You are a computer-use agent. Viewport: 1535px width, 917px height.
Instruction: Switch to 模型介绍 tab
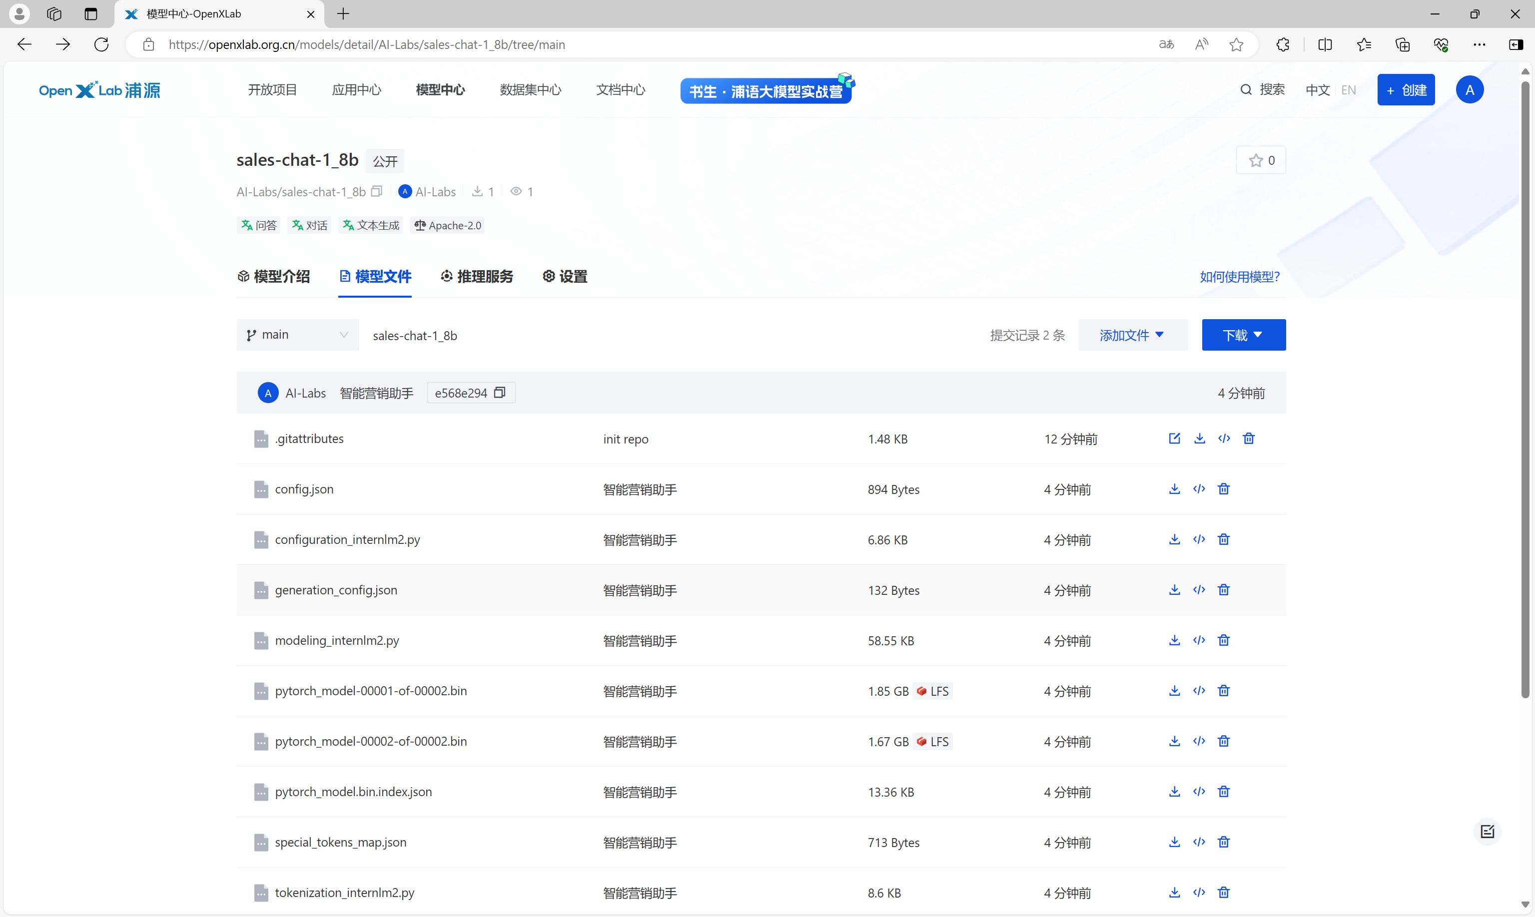[x=274, y=276]
